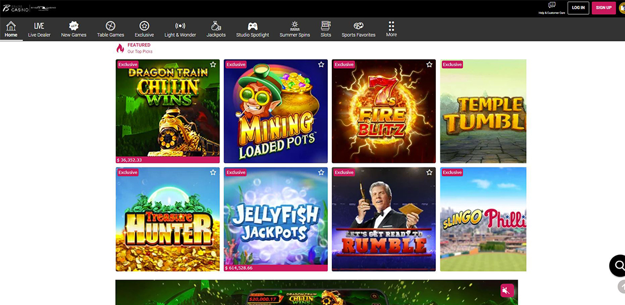Click the search magnifier floating button

pyautogui.click(x=619, y=266)
